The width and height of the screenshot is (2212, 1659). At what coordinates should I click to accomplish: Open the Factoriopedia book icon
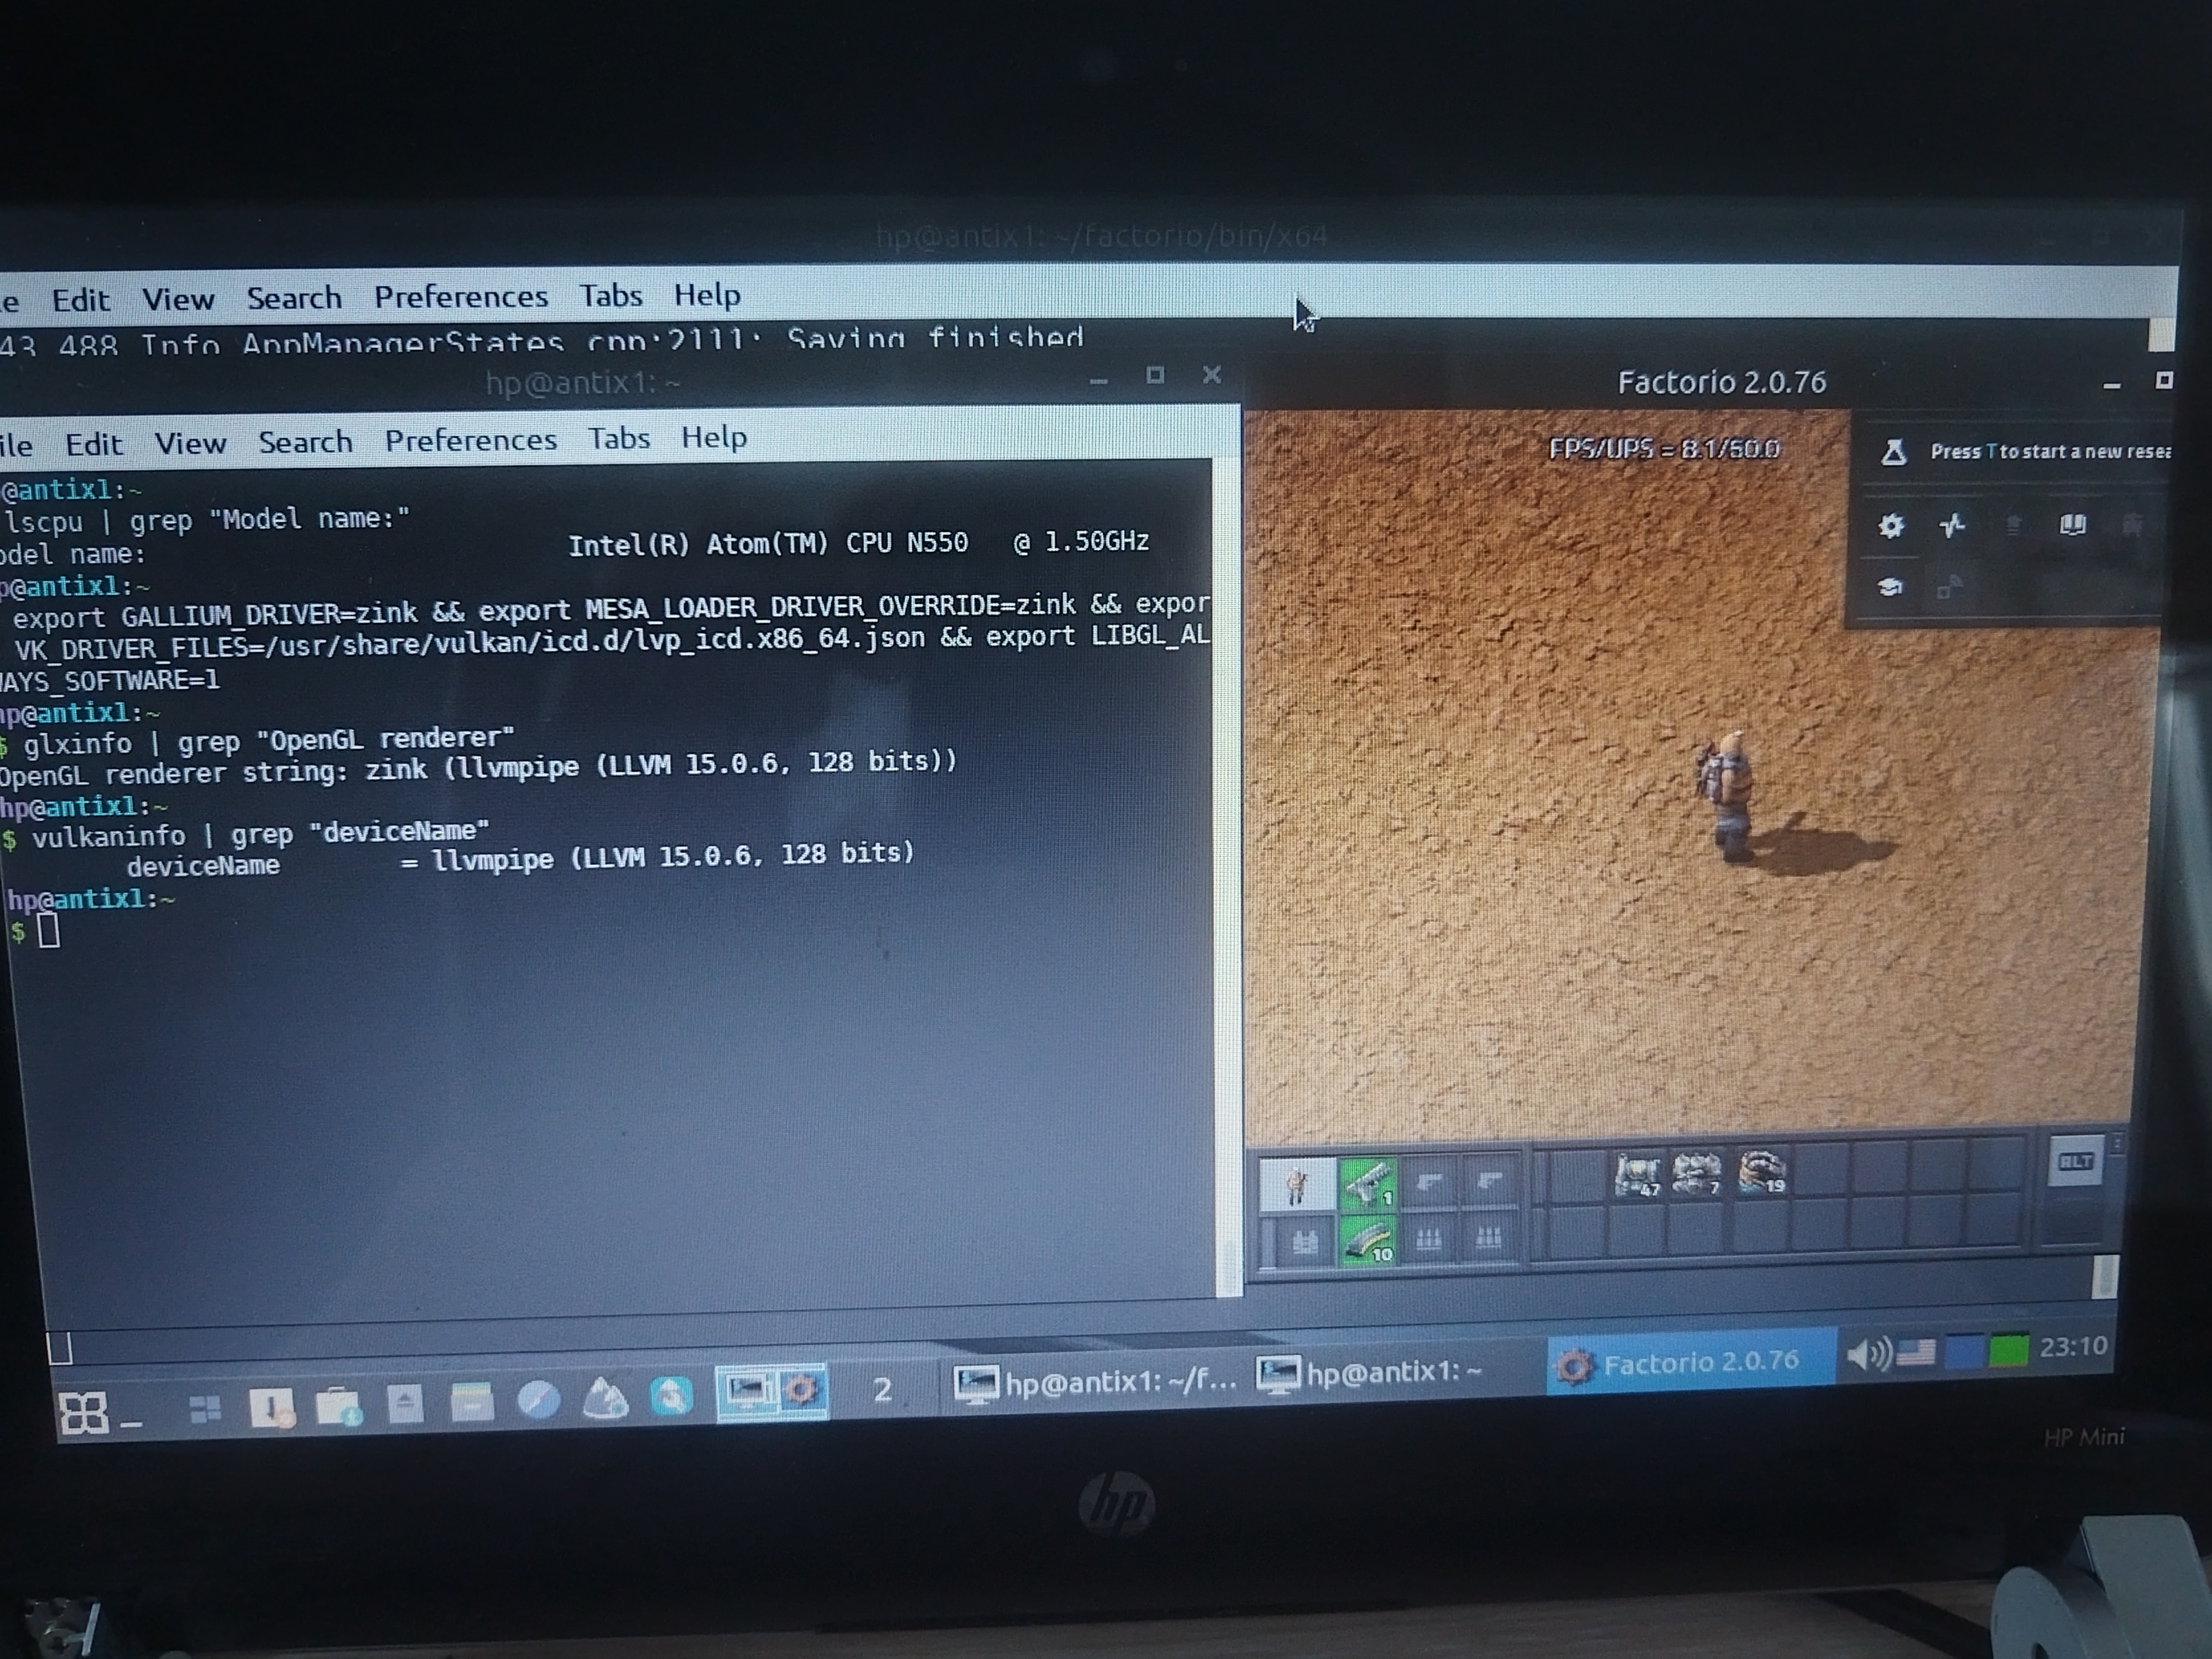tap(2073, 524)
